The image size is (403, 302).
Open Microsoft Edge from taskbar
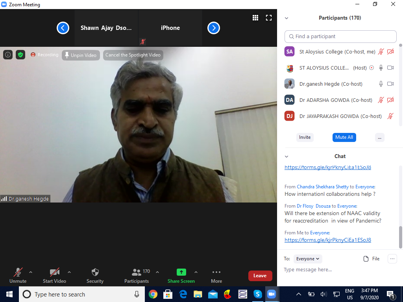coord(183,294)
